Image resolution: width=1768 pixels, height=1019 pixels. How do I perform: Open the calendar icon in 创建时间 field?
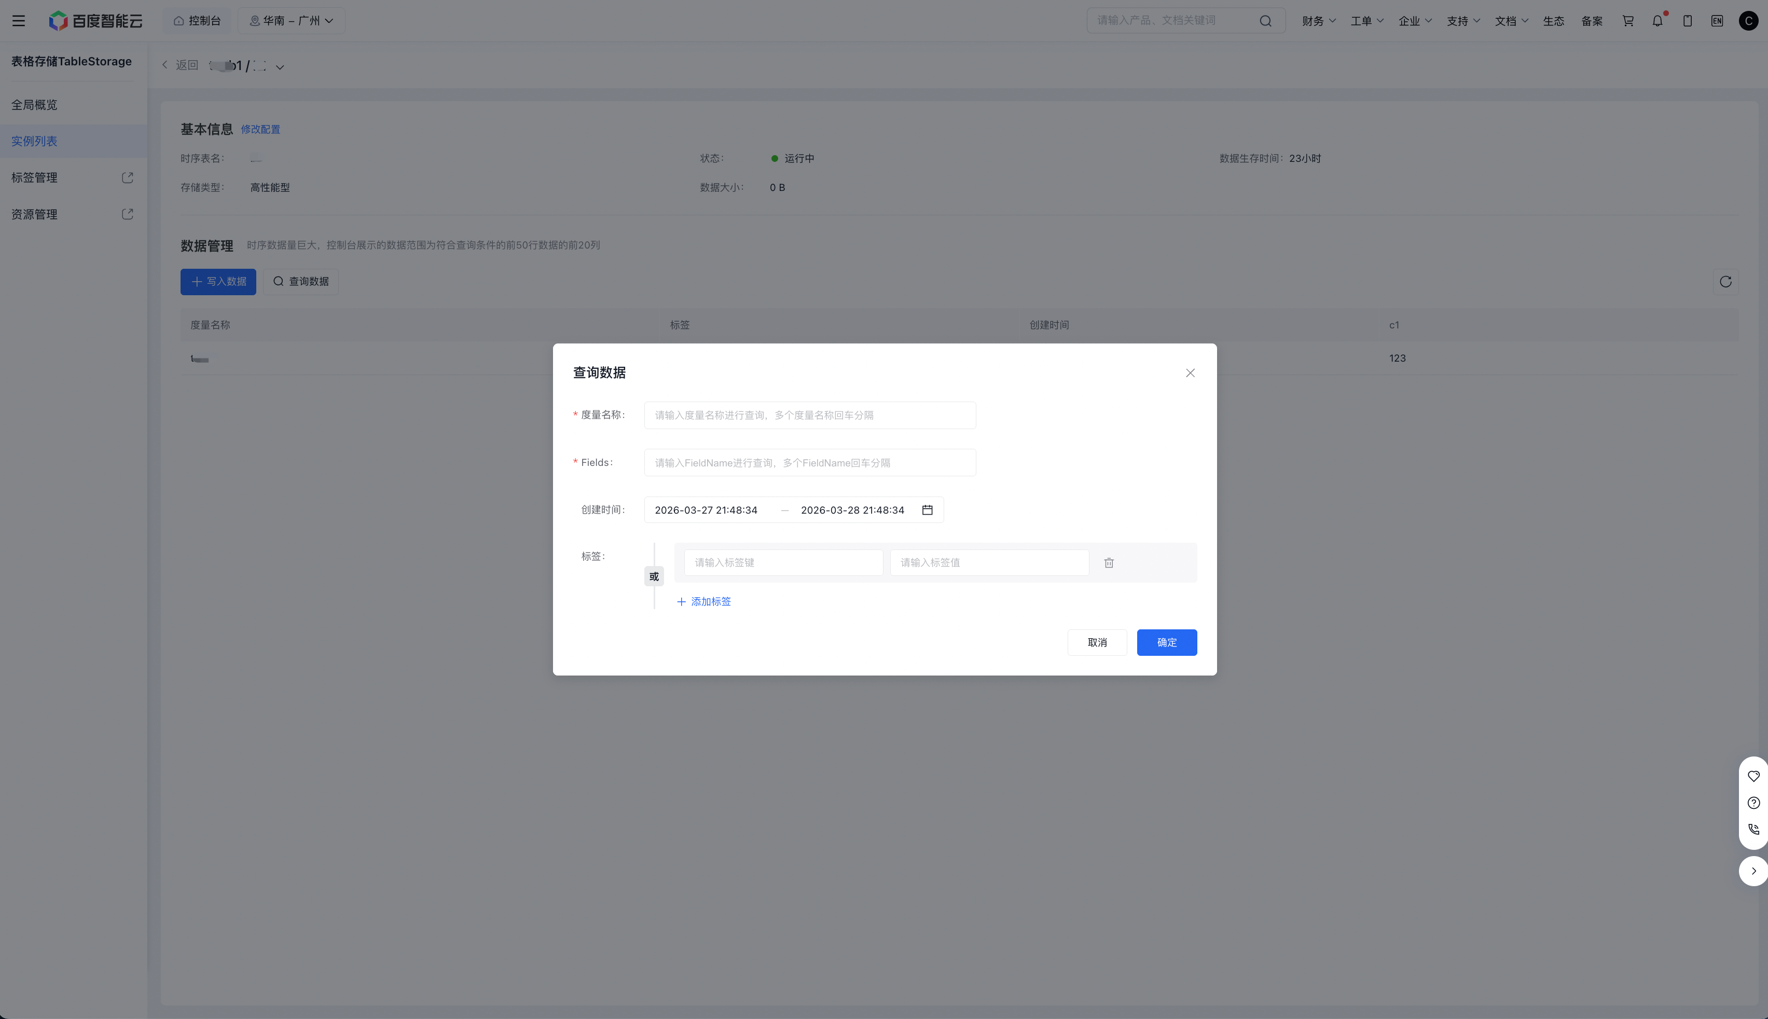click(927, 510)
